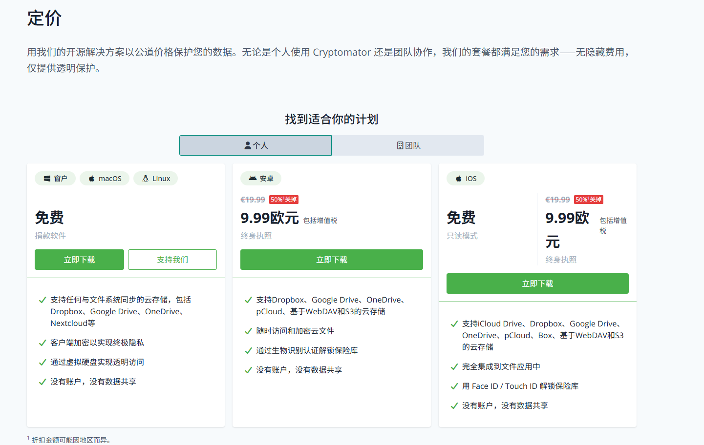704x445 pixels.
Task: Click the Apple logo in the iOS badge
Action: click(458, 179)
